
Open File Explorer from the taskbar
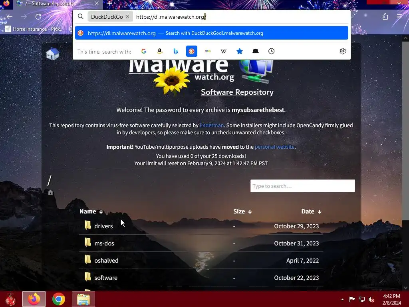[83, 299]
